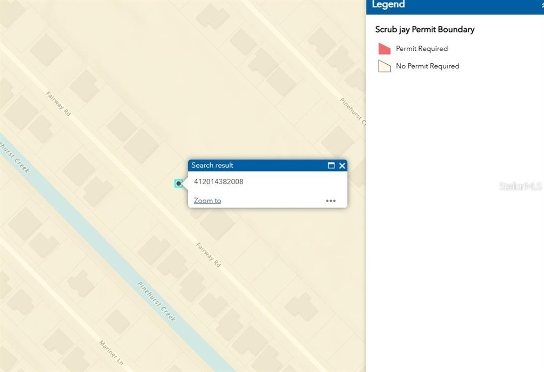Open the popup's three-dot more options menu
Screen dimensions: 544x372
coord(331,201)
